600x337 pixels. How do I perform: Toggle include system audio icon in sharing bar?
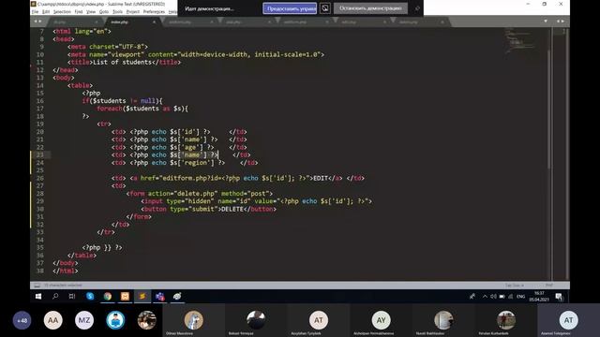click(325, 8)
